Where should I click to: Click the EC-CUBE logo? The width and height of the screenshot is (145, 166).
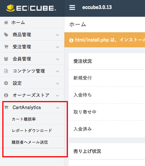pyautogui.click(x=31, y=8)
